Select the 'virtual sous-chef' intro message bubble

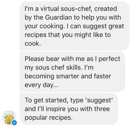74,26
